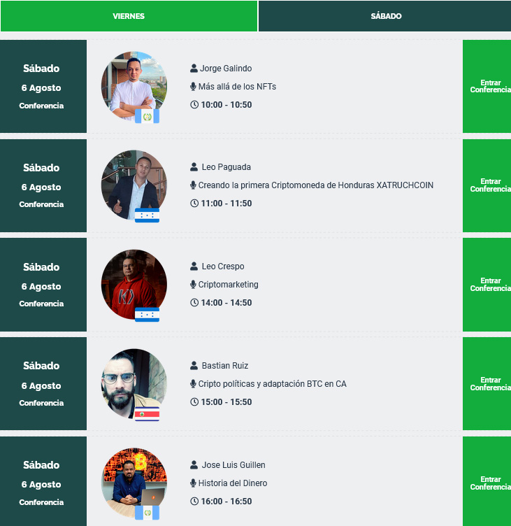Open Leo Paguada's profile photo
This screenshot has width=511, height=526.
[134, 185]
